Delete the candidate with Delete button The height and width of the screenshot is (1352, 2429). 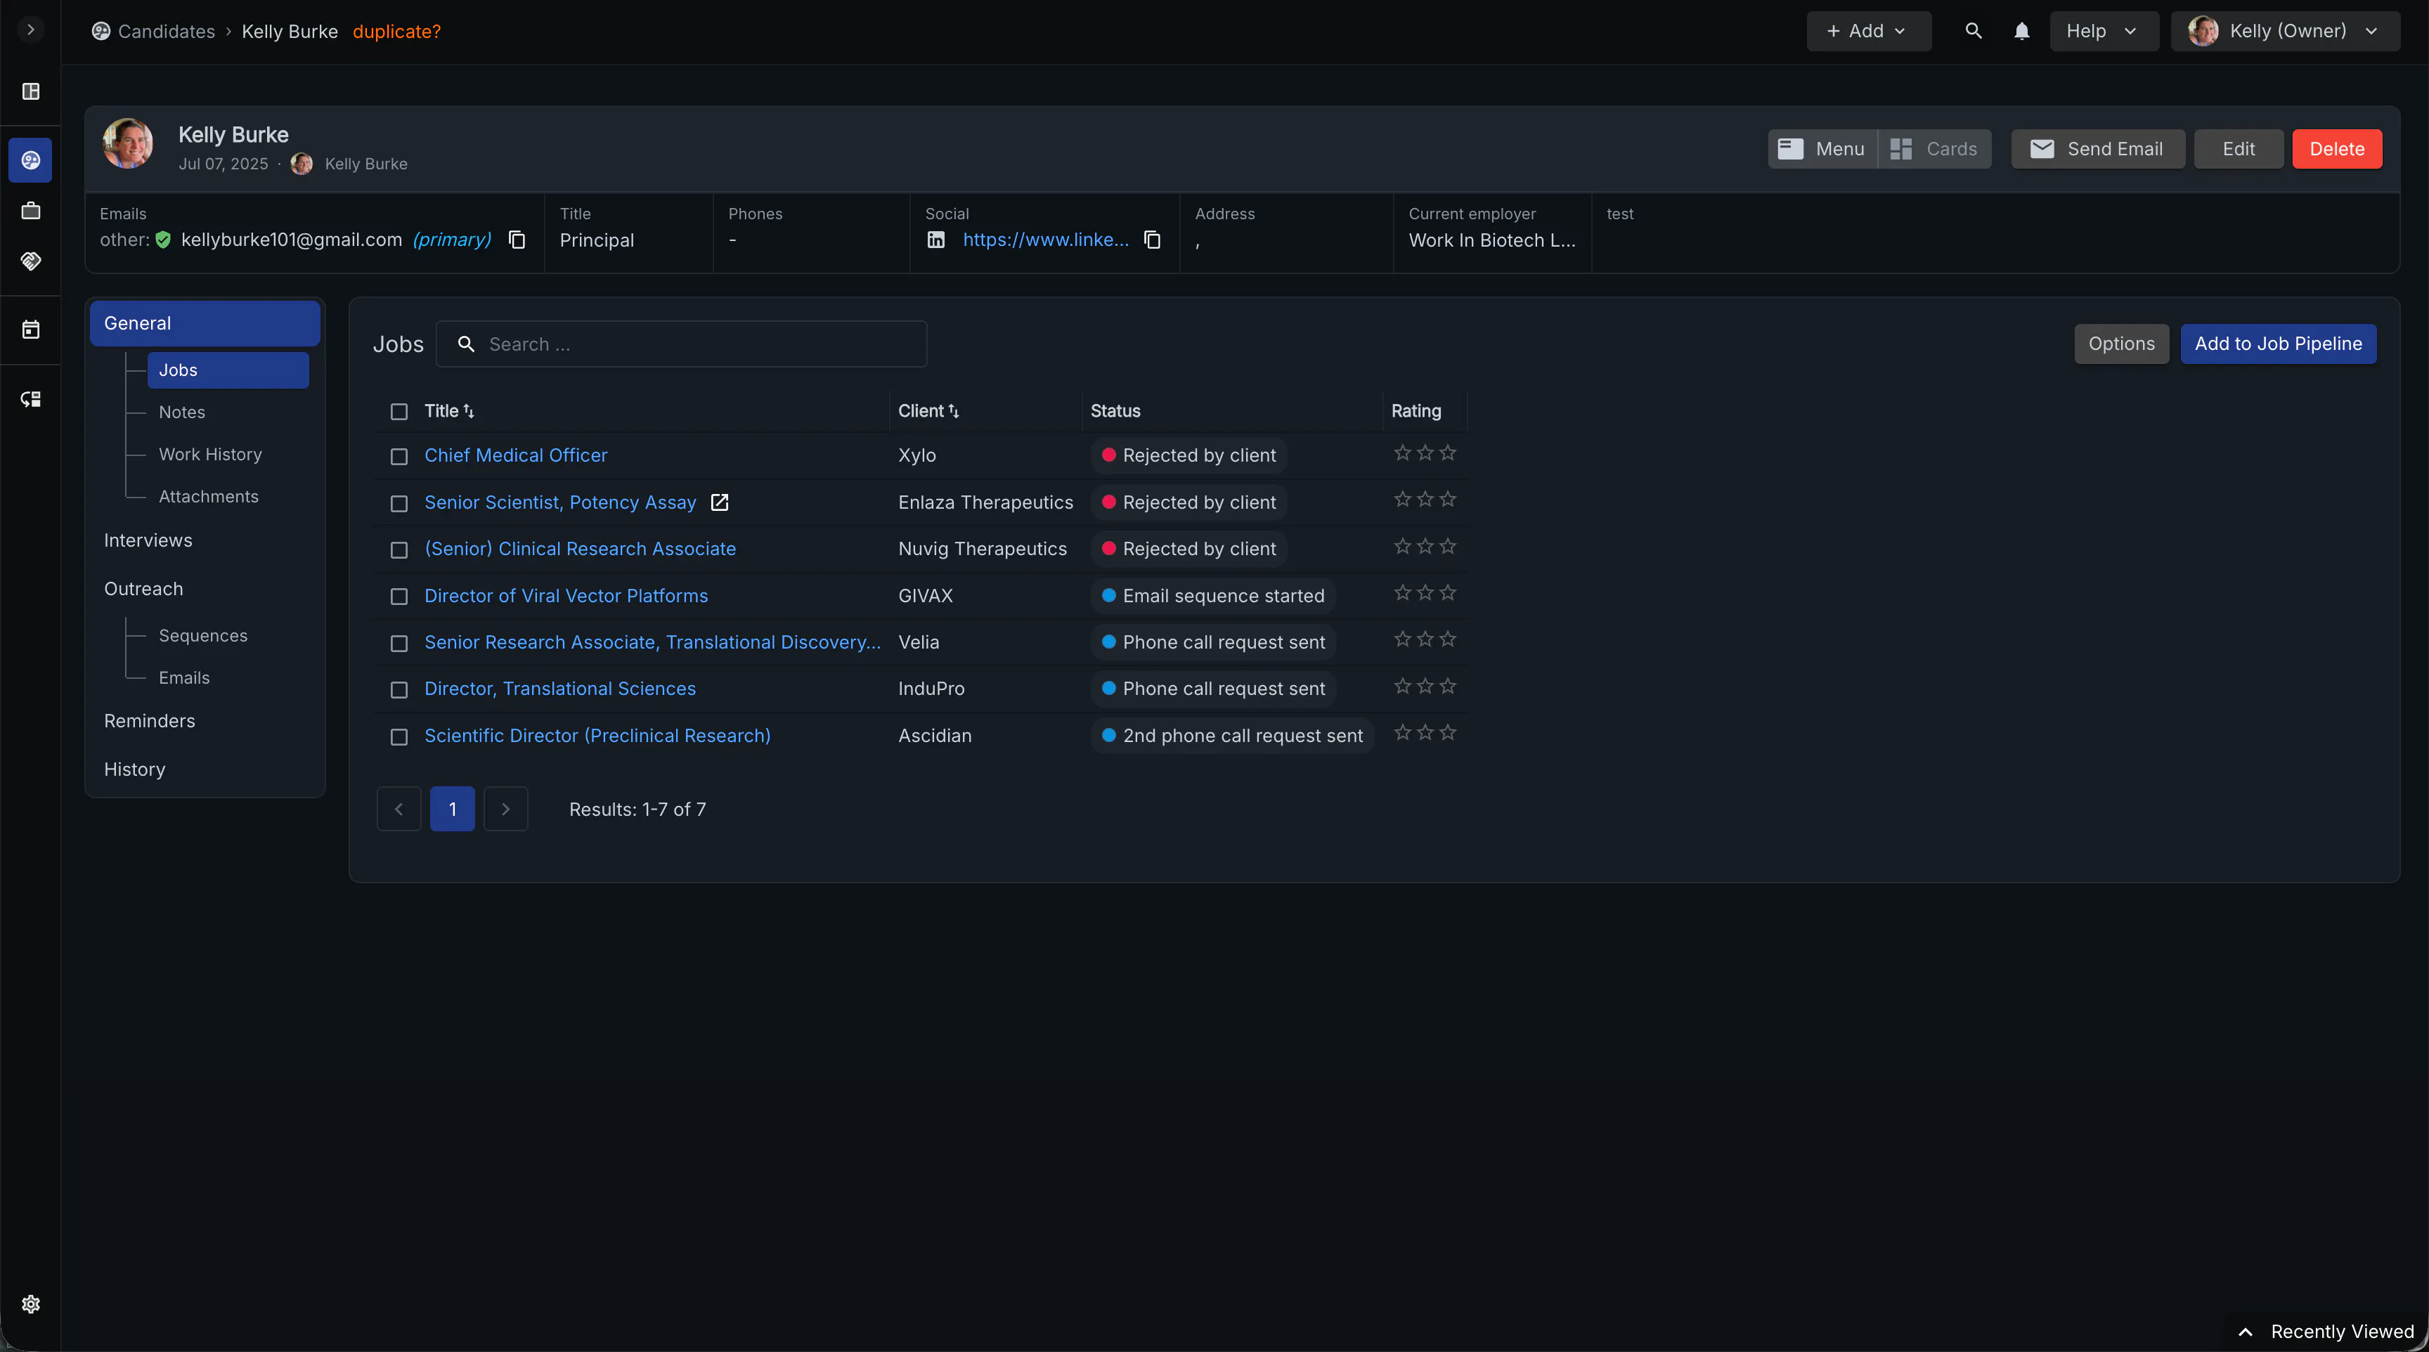[x=2337, y=149]
